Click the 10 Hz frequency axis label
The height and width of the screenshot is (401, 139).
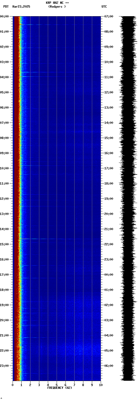click(101, 385)
